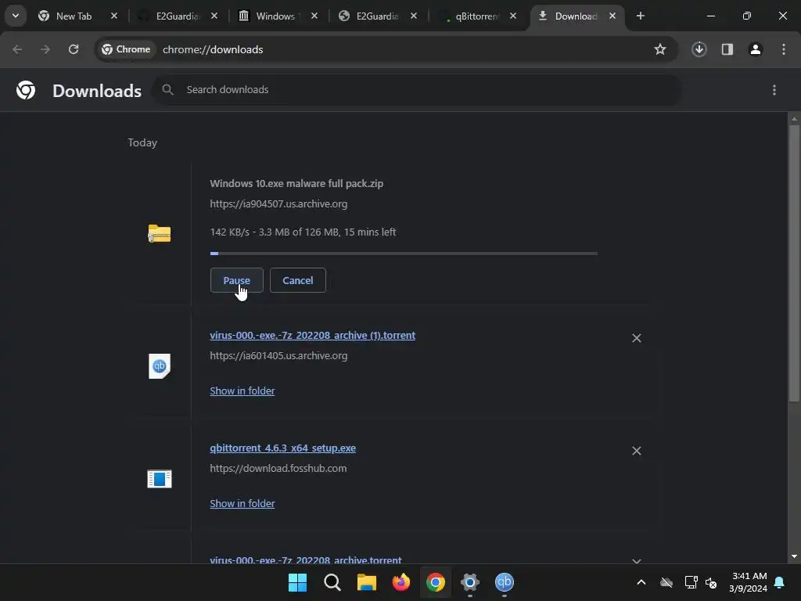Viewport: 801px width, 601px height.
Task: Click the muted volume tray icon
Action: coord(710,582)
